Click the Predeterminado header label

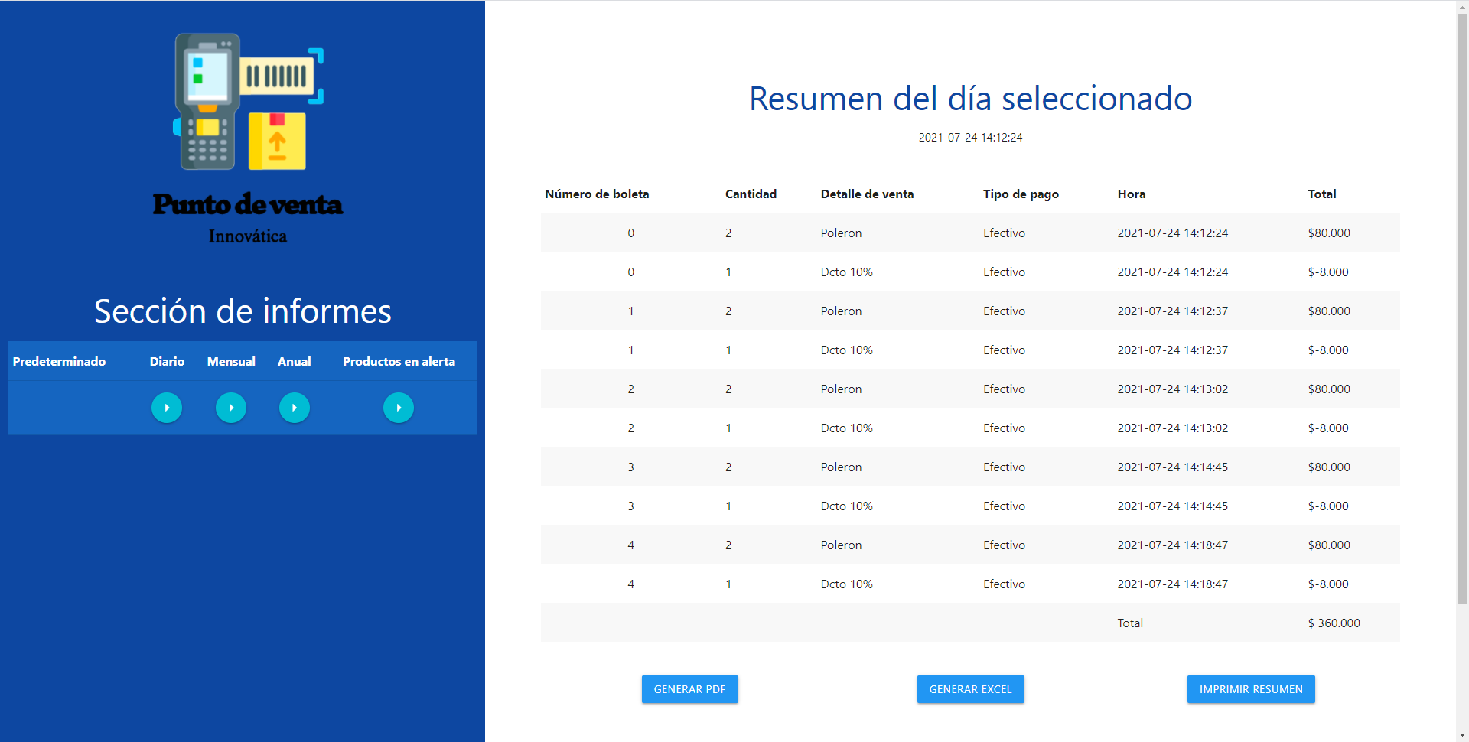pyautogui.click(x=60, y=362)
